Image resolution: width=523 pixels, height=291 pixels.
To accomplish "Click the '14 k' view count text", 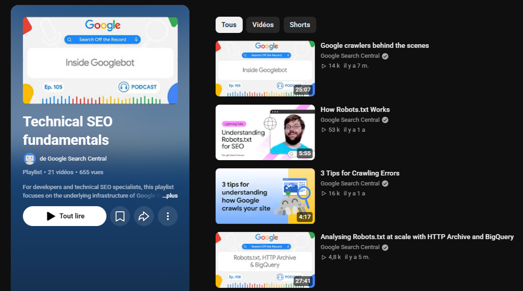I will pos(334,66).
